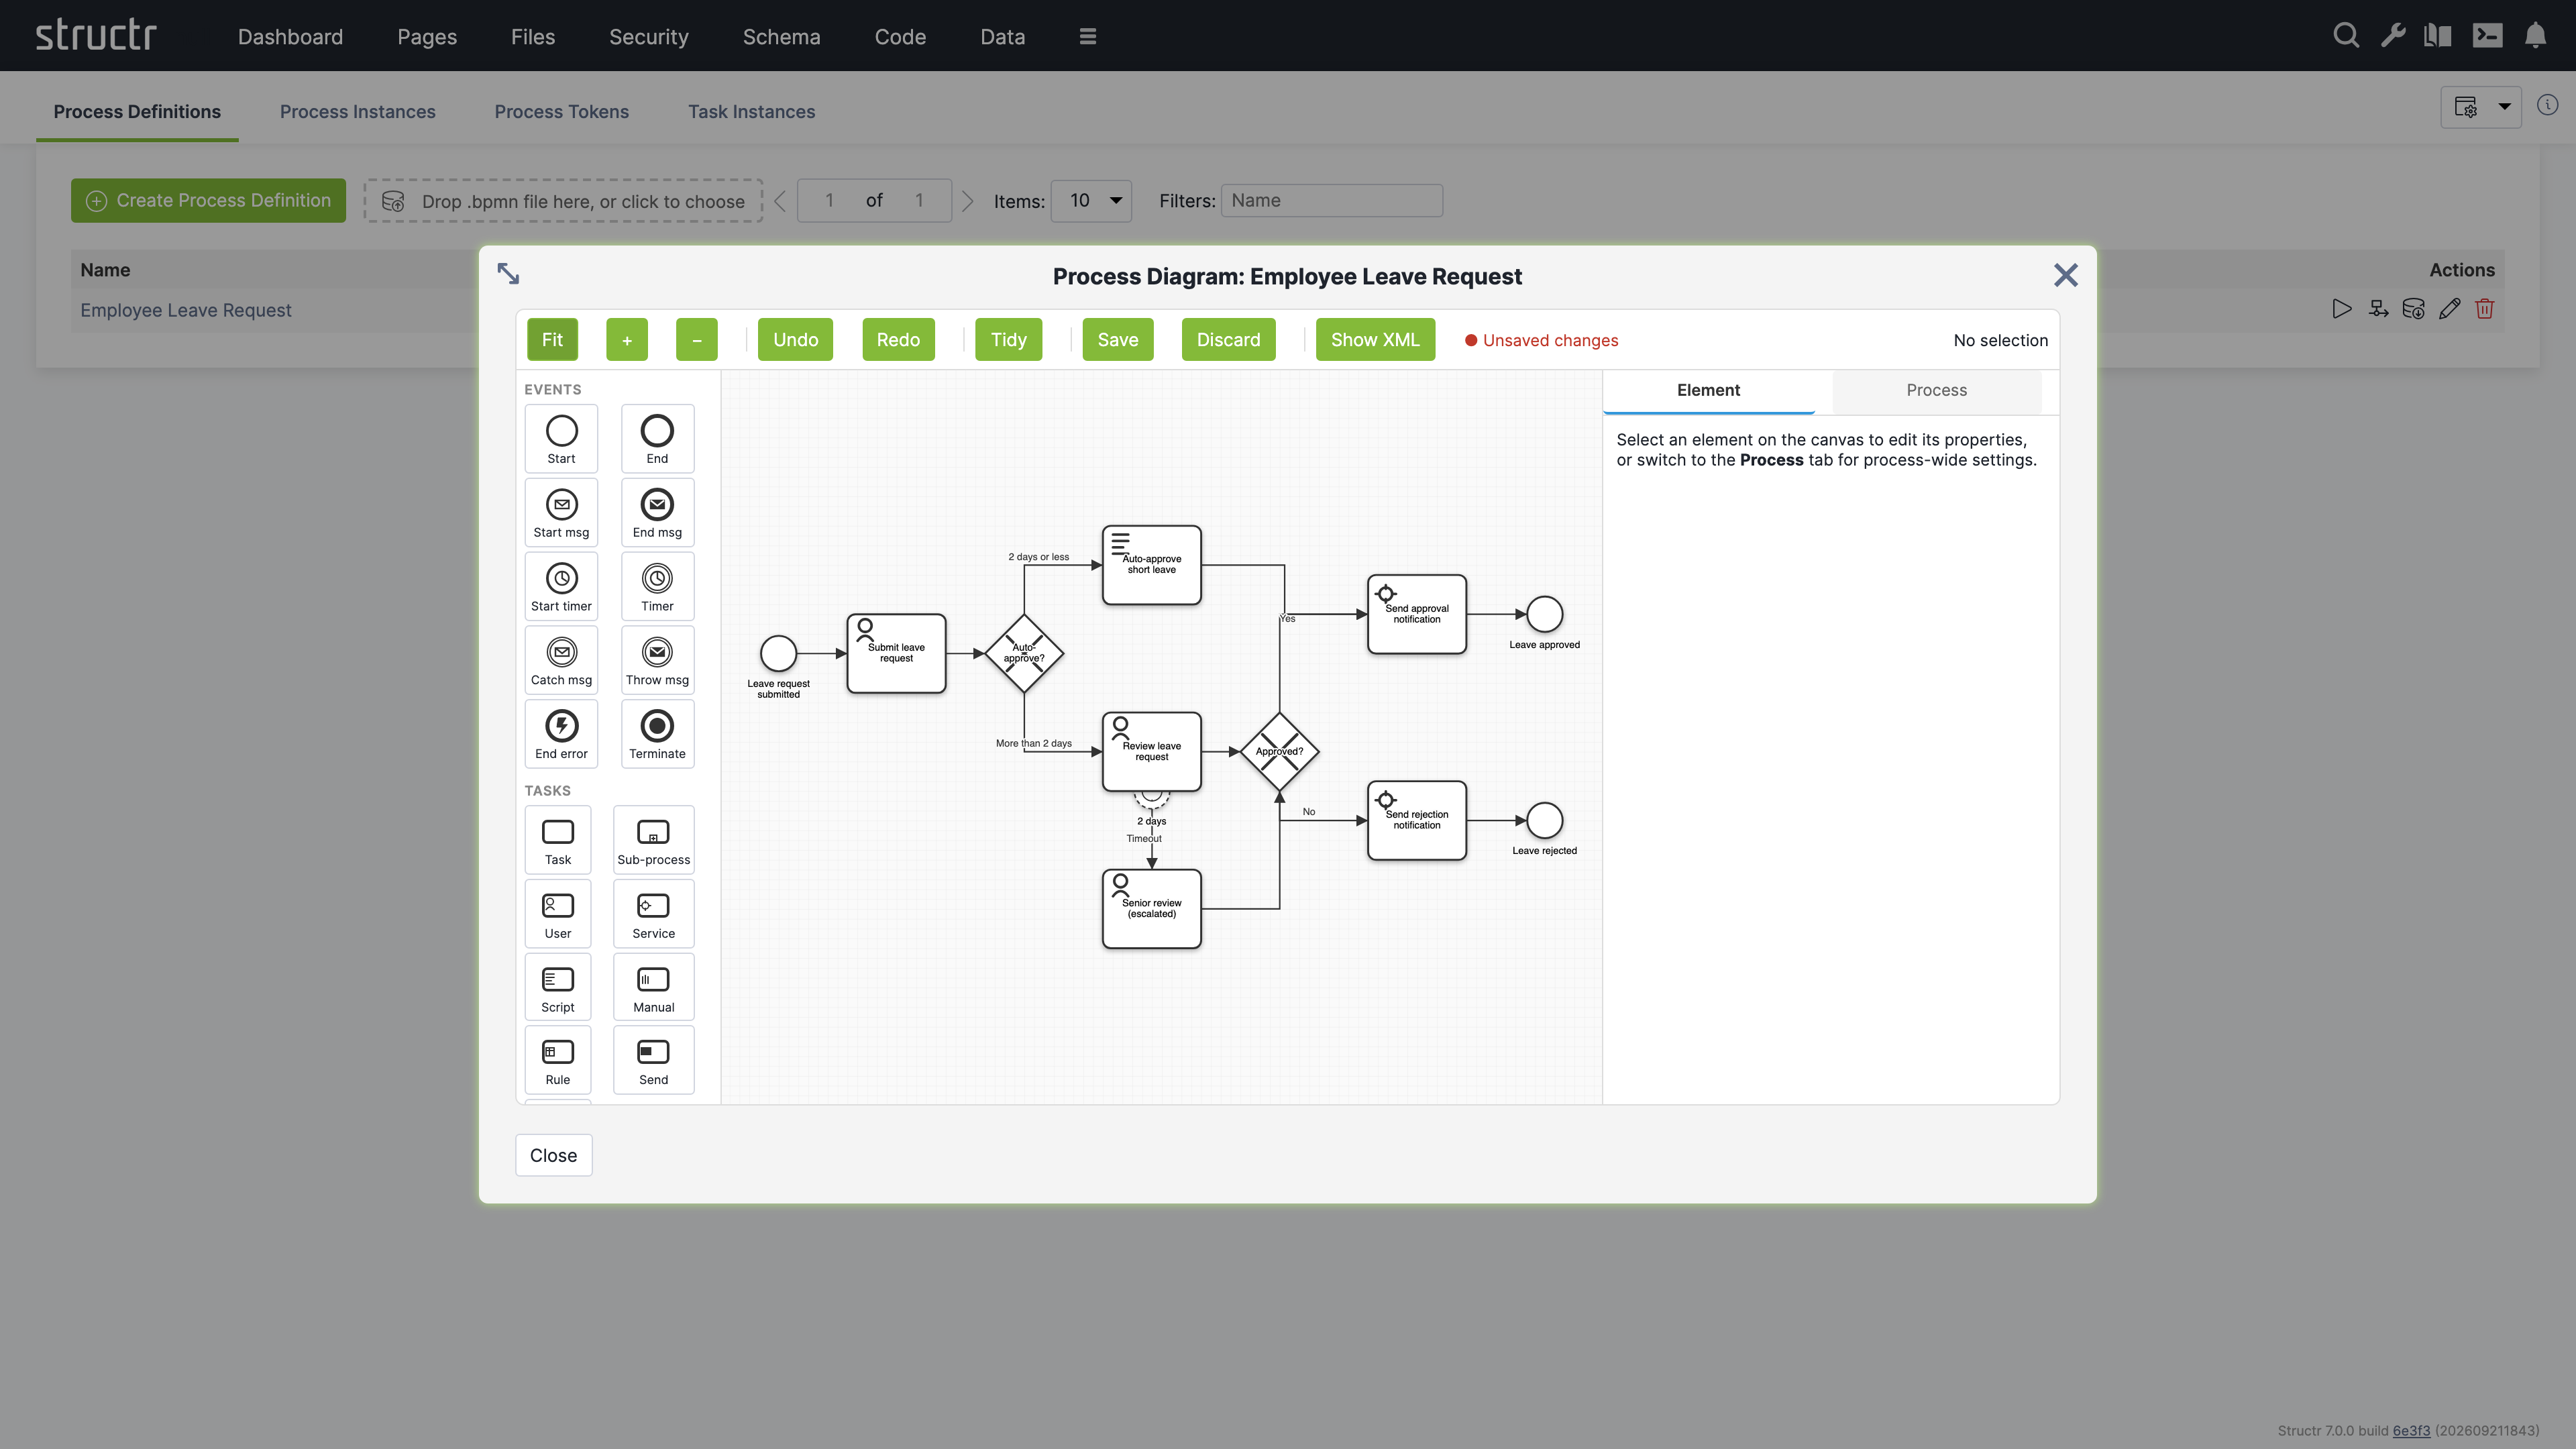Image resolution: width=2576 pixels, height=1449 pixels.
Task: Open the global search icon
Action: click(2346, 36)
